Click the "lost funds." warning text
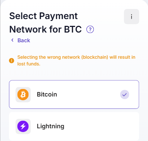This screenshot has width=148, height=141. (29, 64)
